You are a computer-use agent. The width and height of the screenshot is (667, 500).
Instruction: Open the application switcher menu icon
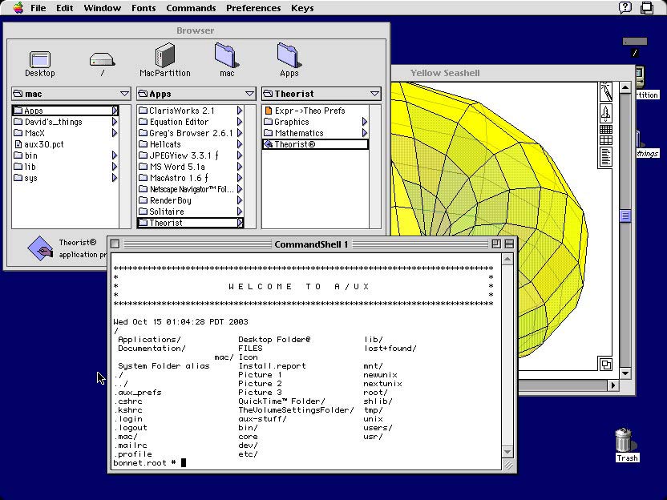click(647, 8)
